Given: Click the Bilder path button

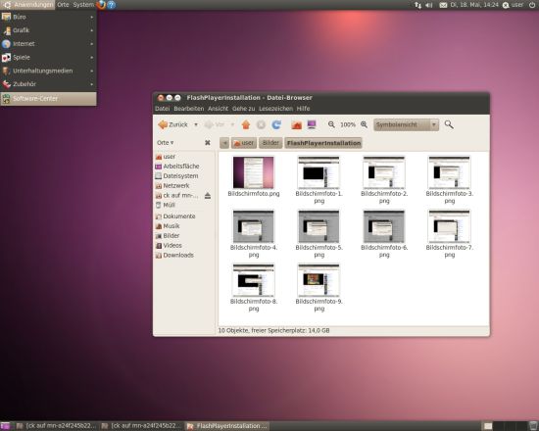Looking at the screenshot, I should (x=270, y=143).
